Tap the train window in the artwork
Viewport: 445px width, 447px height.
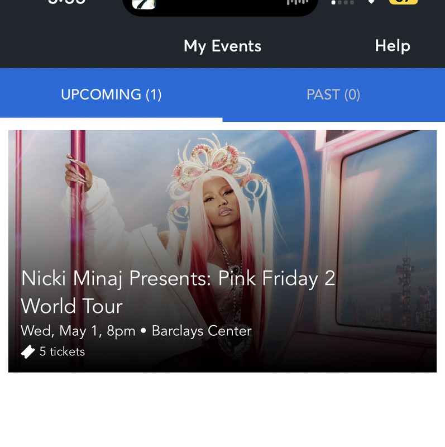point(386,231)
